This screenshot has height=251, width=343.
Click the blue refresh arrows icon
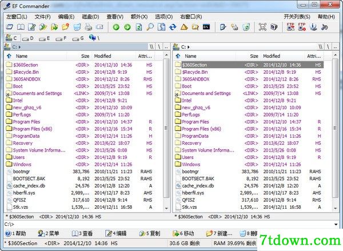click(173, 27)
